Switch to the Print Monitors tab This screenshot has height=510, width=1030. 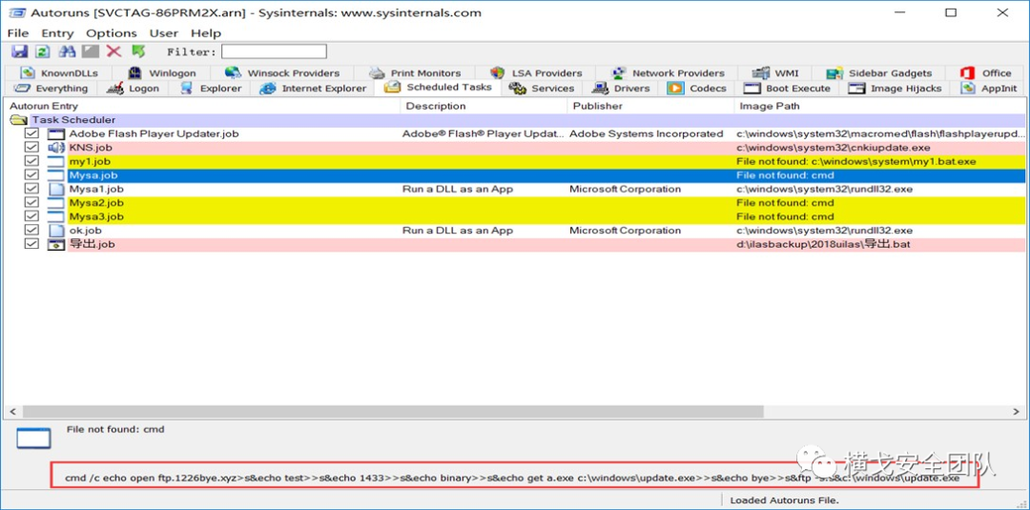coord(415,72)
